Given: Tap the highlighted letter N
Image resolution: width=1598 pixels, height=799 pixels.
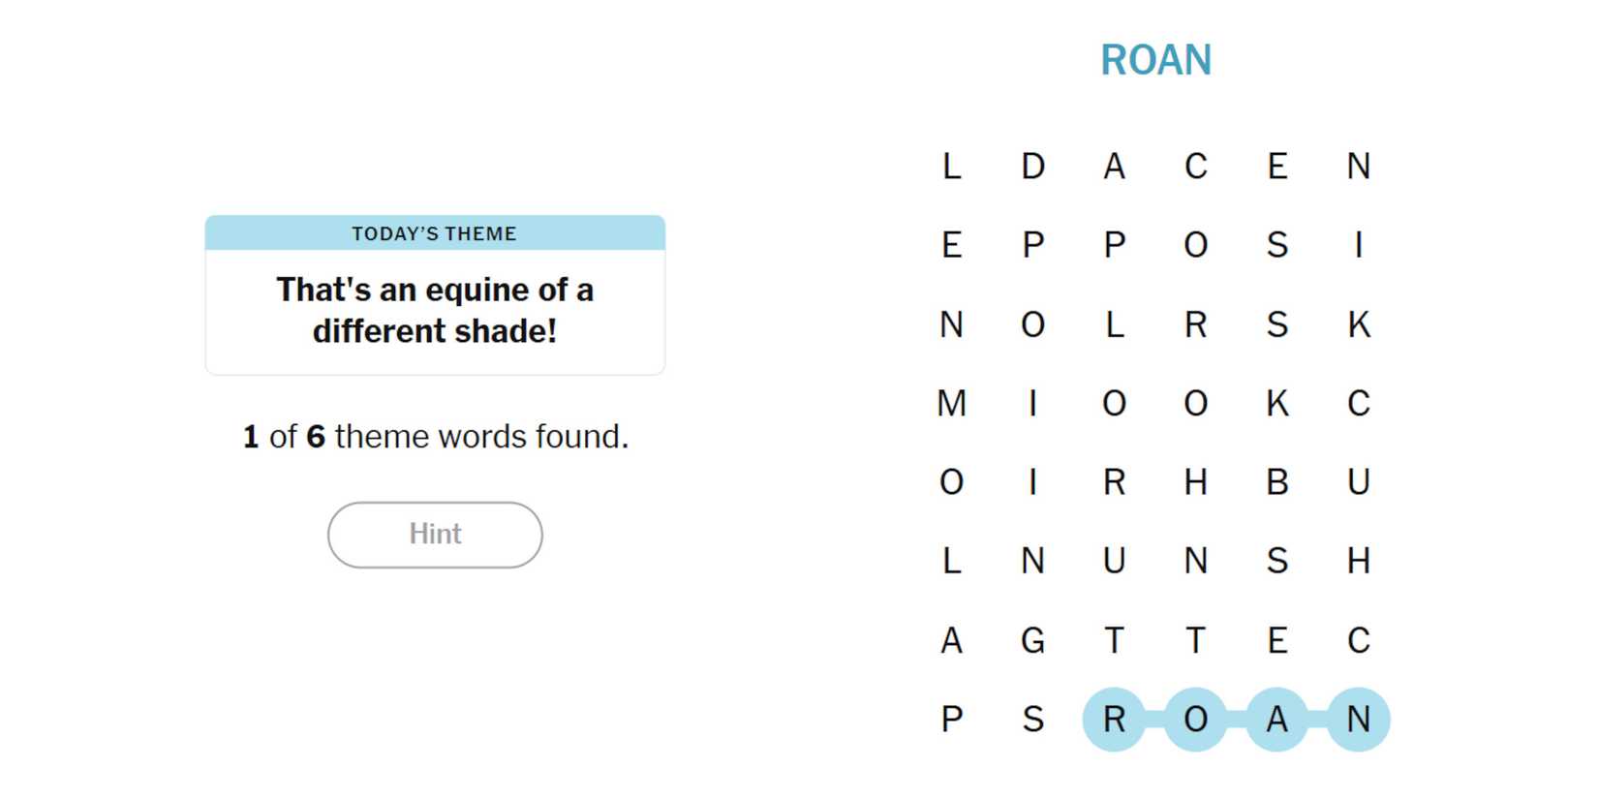Looking at the screenshot, I should (x=1358, y=720).
